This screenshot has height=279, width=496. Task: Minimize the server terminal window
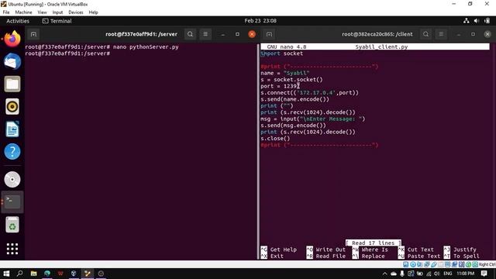click(223, 34)
